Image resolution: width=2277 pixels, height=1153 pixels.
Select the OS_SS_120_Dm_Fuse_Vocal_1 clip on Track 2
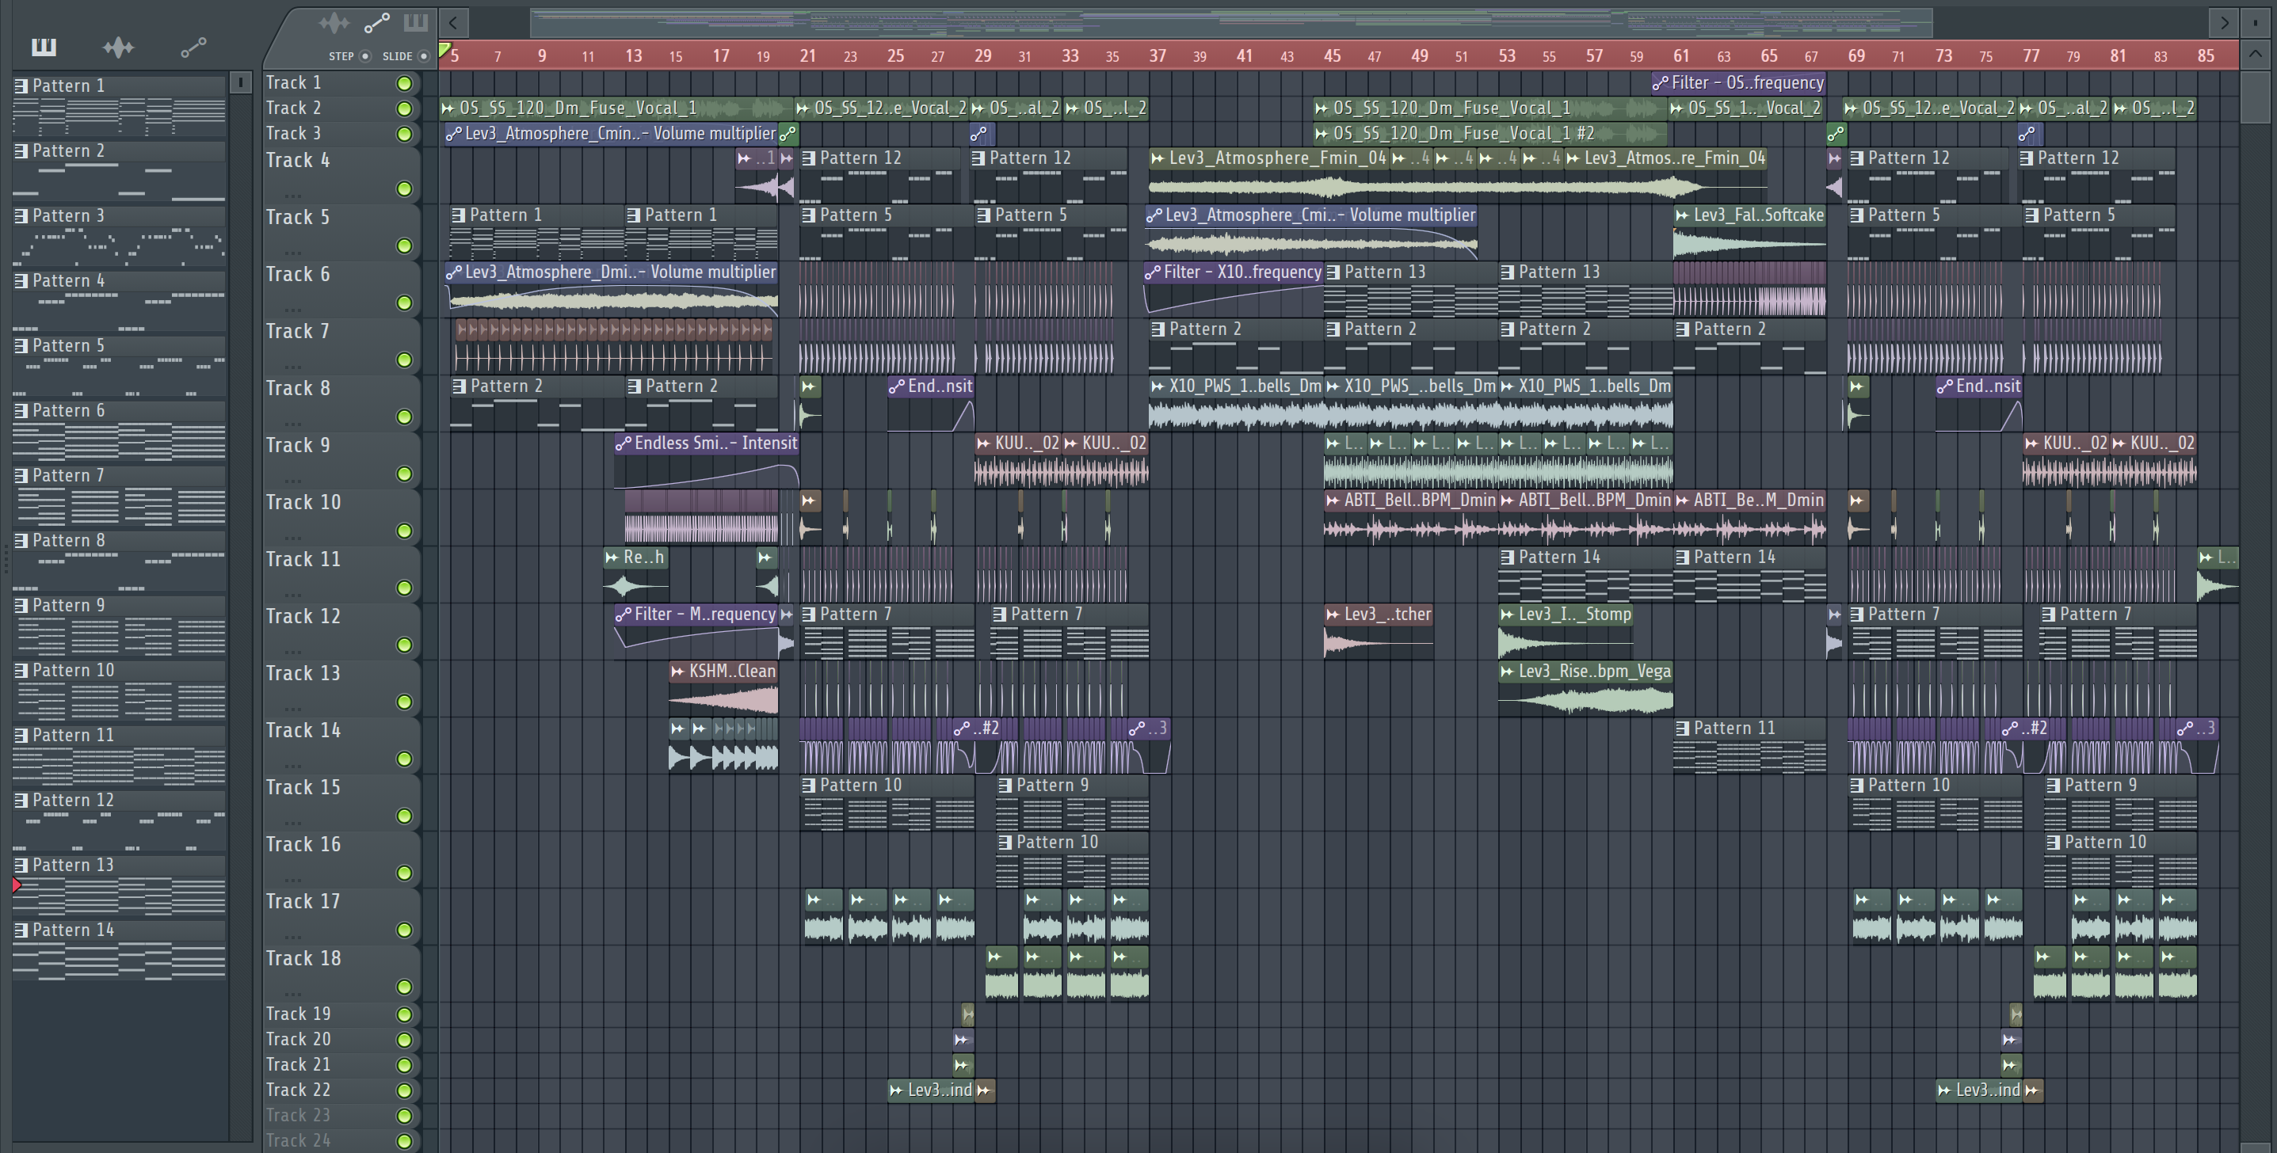coord(616,108)
